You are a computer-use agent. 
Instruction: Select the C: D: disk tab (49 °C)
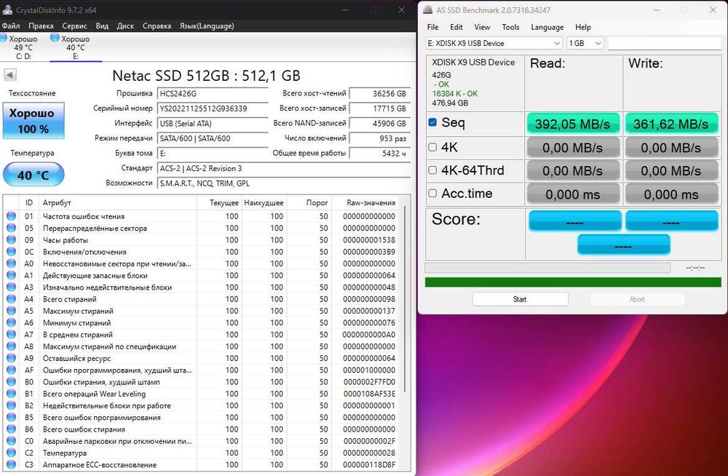23,47
